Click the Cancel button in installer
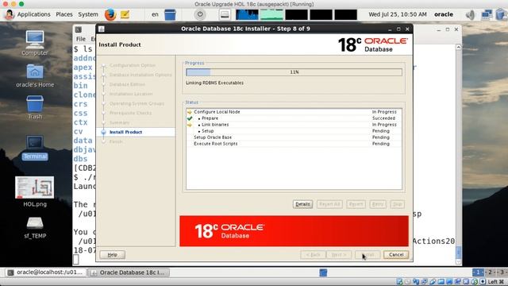The width and height of the screenshot is (508, 286). click(396, 255)
